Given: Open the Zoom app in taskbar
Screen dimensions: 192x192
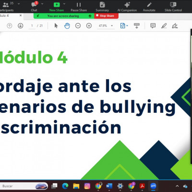Looking at the screenshot, I should tap(153, 186).
